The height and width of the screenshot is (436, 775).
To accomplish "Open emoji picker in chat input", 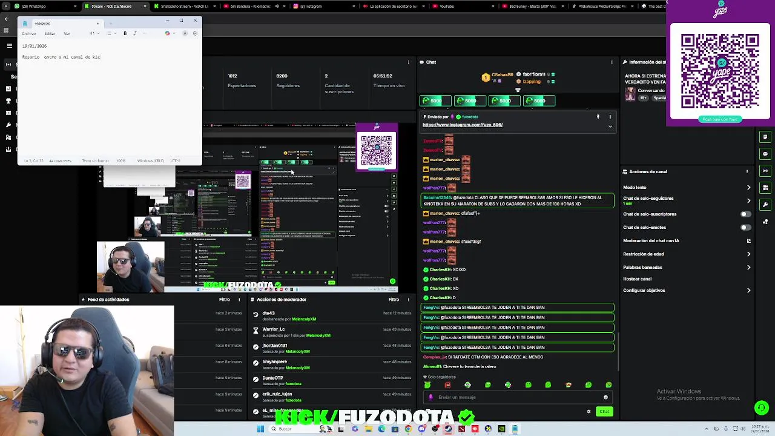I will coord(605,397).
